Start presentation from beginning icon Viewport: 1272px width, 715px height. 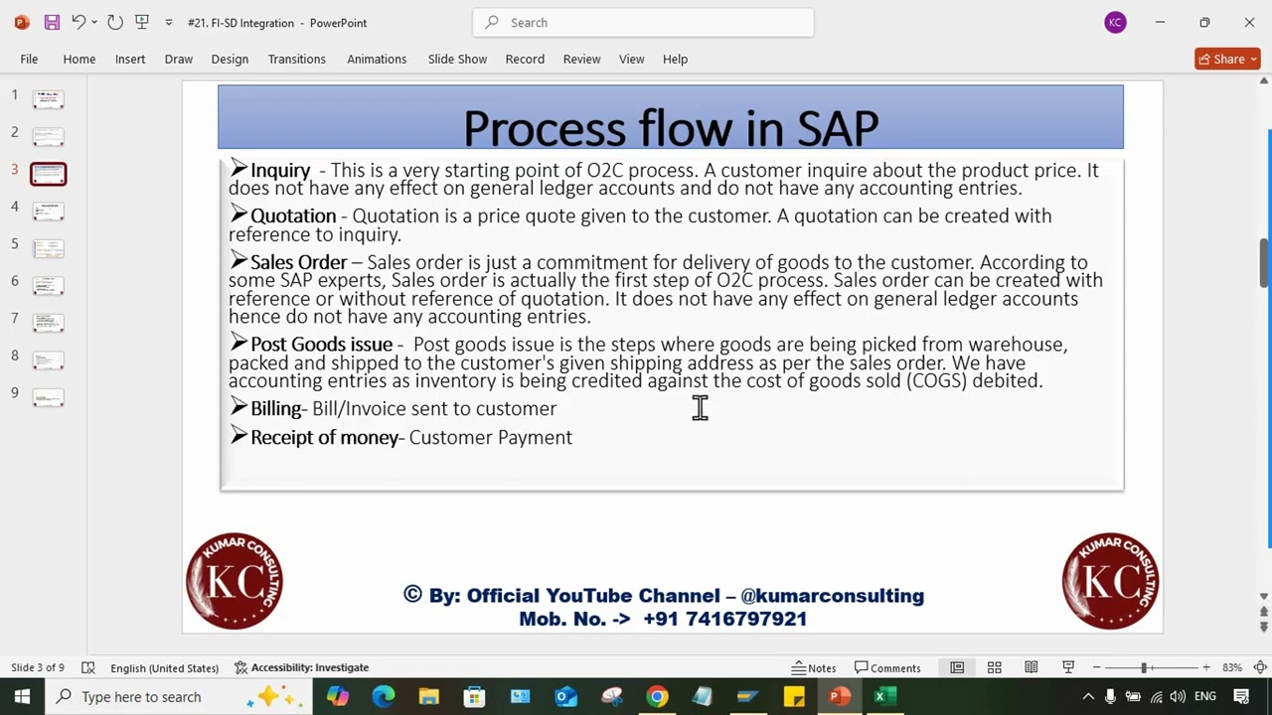coord(141,22)
